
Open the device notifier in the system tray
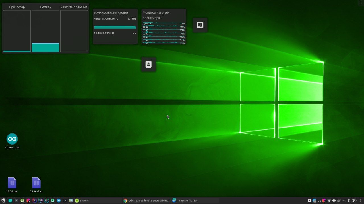click(x=309, y=201)
